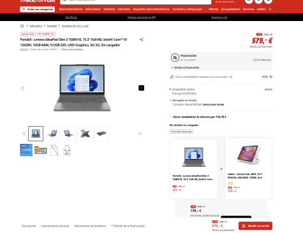
Task: Expand Simula tu financiación
Action: [186, 67]
